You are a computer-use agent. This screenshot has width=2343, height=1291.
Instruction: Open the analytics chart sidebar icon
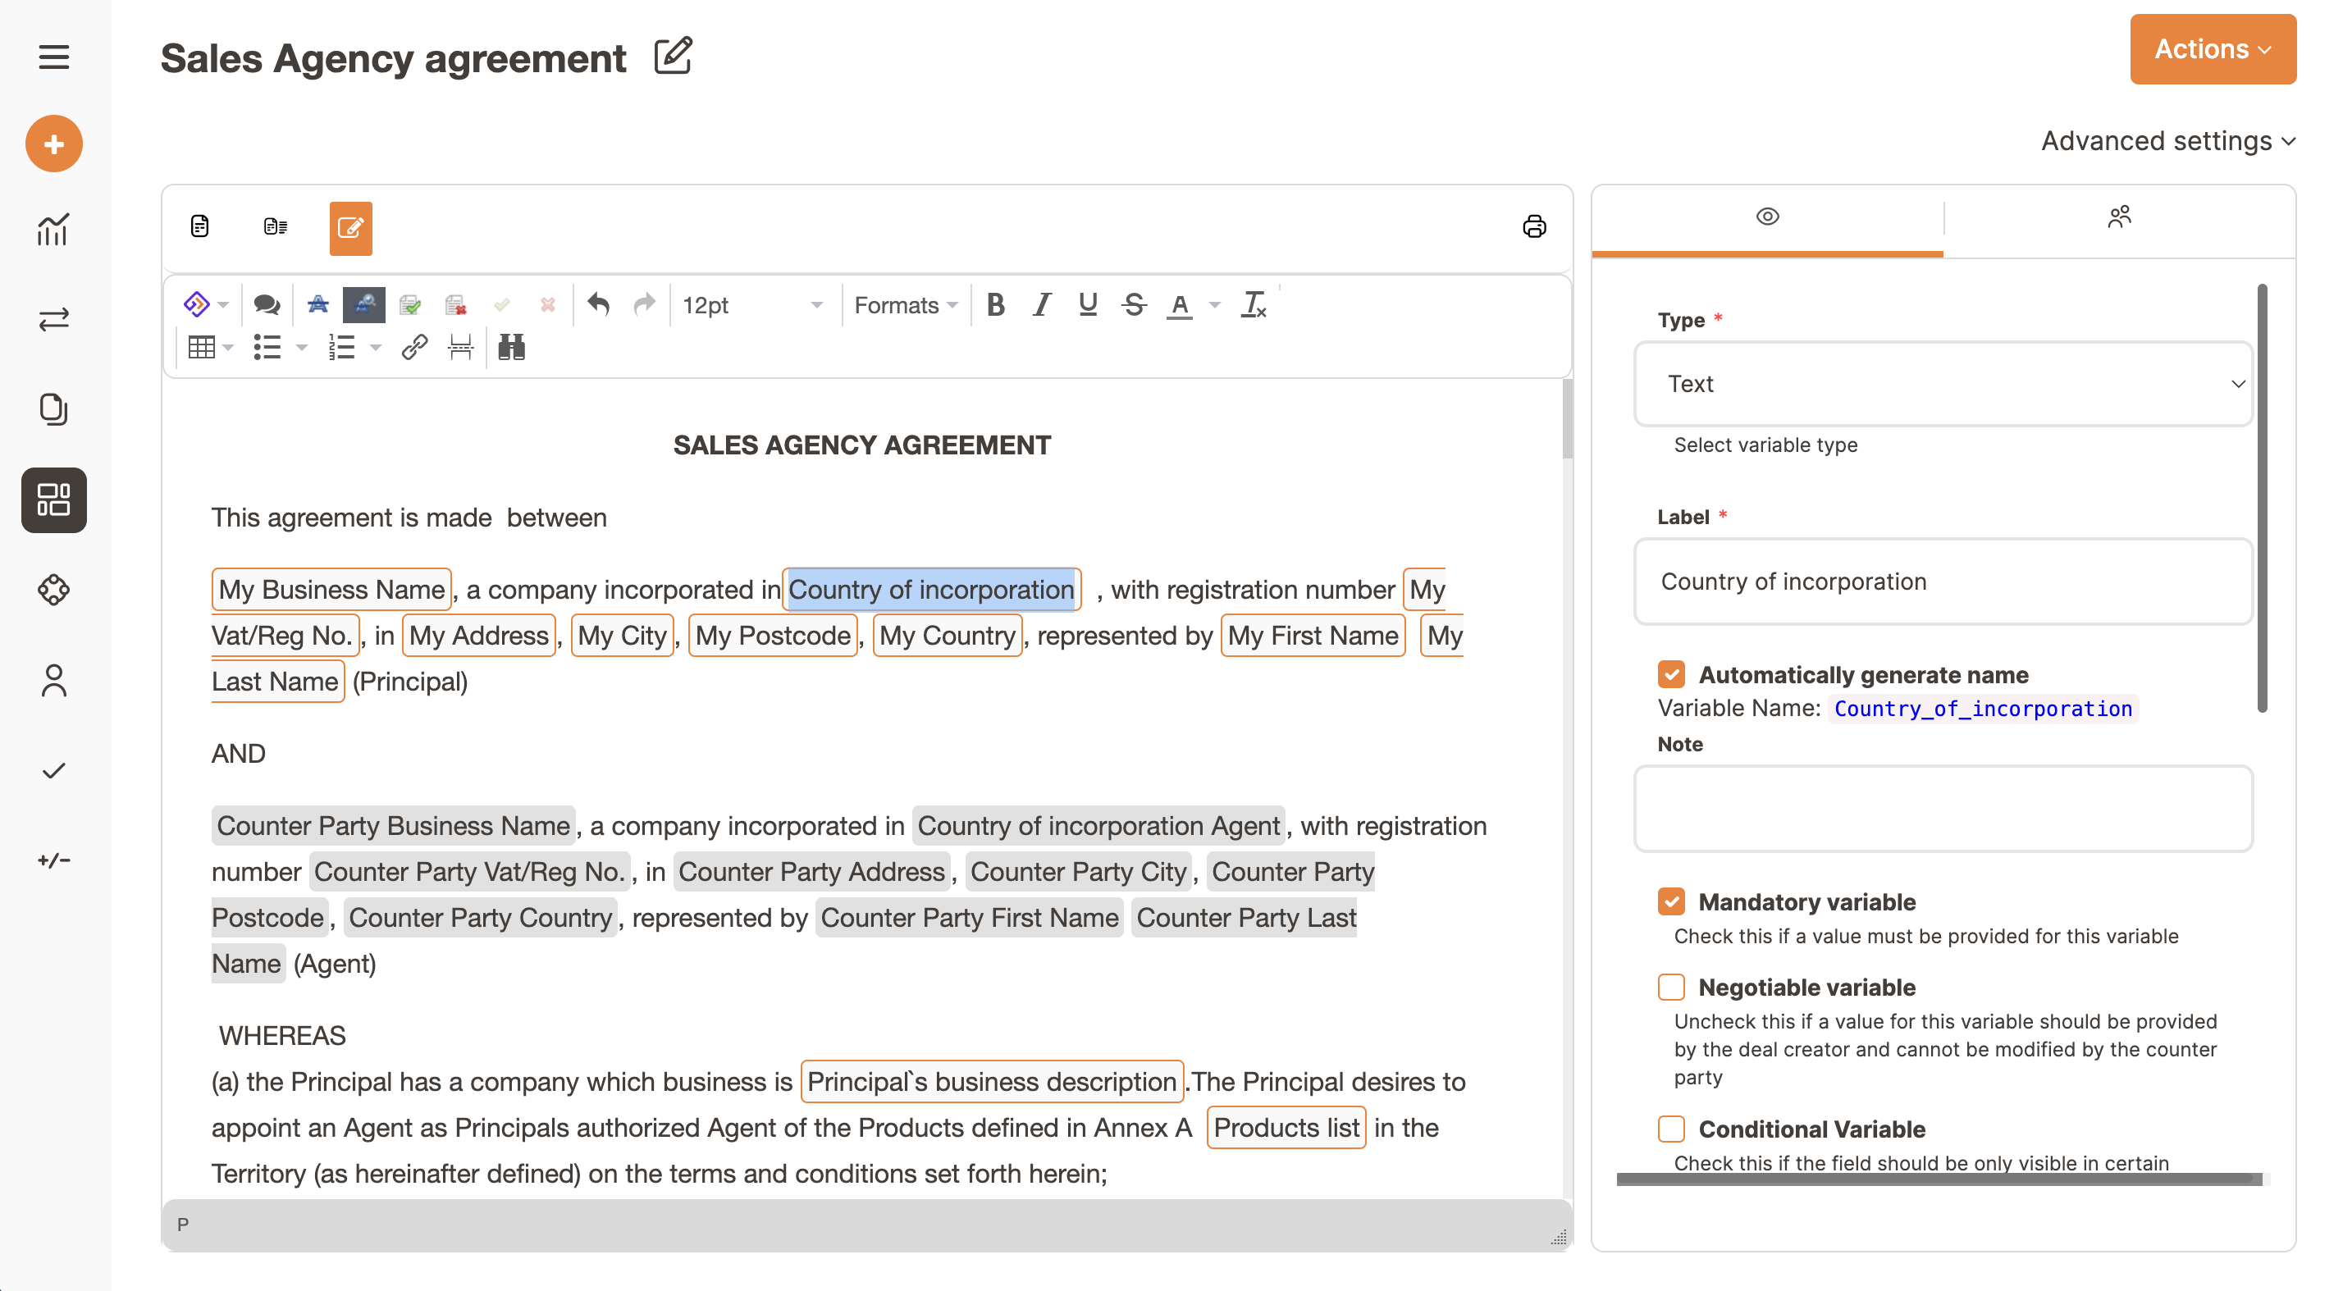click(53, 229)
